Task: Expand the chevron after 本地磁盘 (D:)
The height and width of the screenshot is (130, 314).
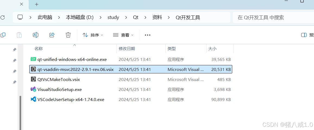Action: (x=101, y=18)
